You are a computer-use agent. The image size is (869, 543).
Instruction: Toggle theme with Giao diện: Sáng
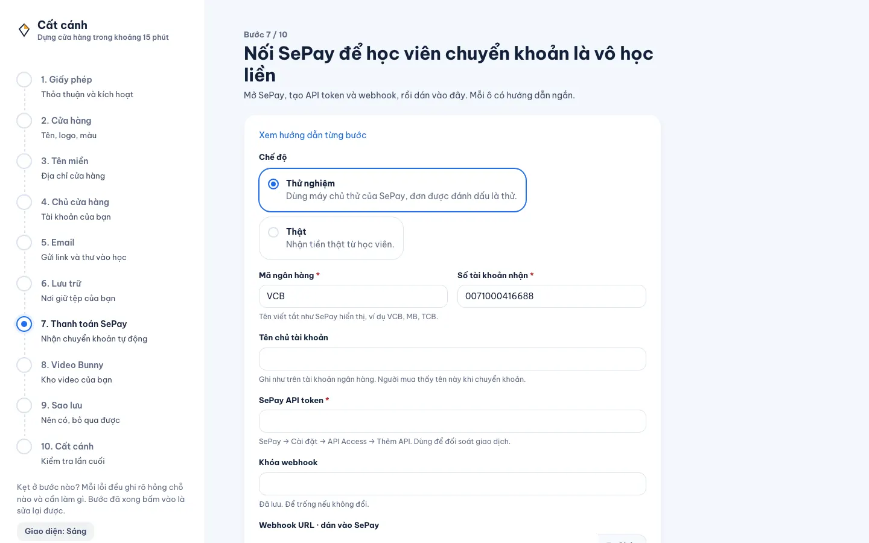coord(56,531)
